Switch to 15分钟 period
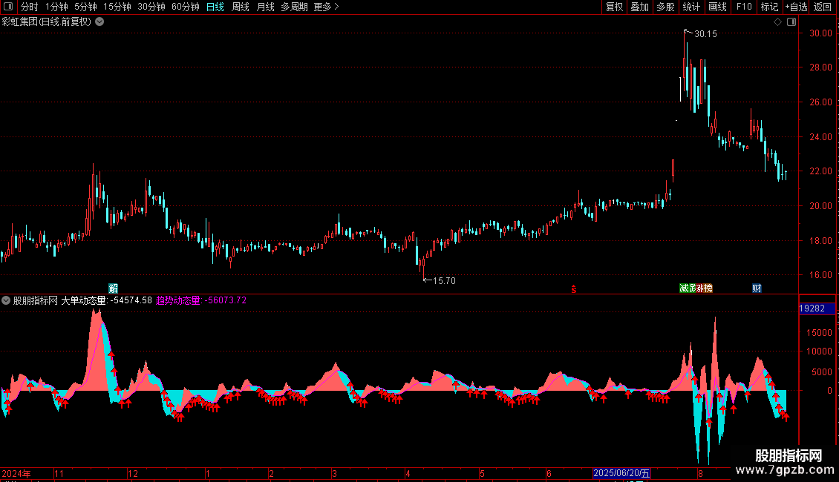839x482 pixels. click(117, 7)
